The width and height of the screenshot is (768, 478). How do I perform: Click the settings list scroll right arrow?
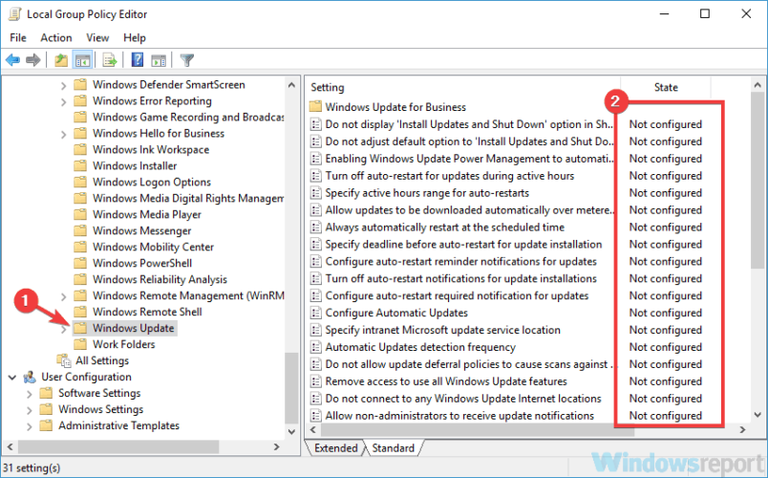click(x=742, y=430)
